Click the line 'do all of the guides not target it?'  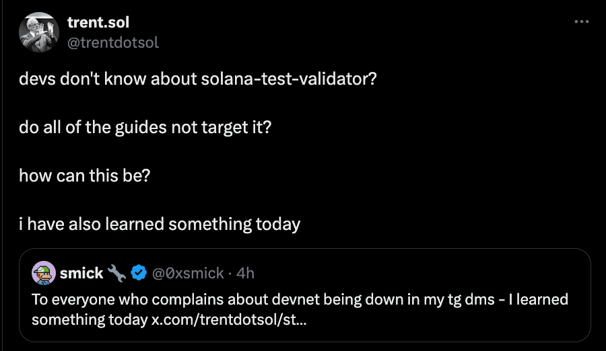pos(145,128)
